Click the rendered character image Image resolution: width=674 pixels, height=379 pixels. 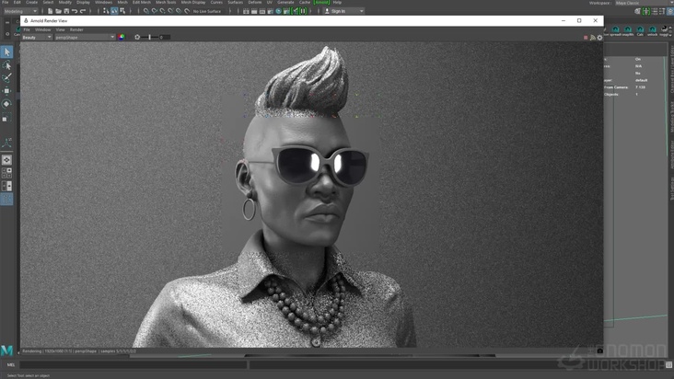tap(311, 194)
